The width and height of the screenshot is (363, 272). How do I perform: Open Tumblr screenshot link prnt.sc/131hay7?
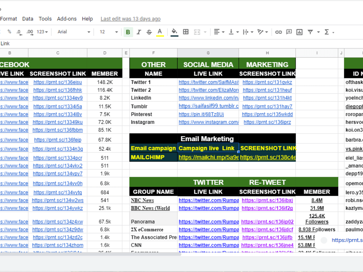tap(268, 106)
